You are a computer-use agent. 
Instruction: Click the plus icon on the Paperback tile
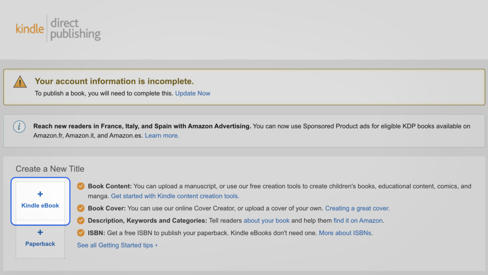[40, 233]
